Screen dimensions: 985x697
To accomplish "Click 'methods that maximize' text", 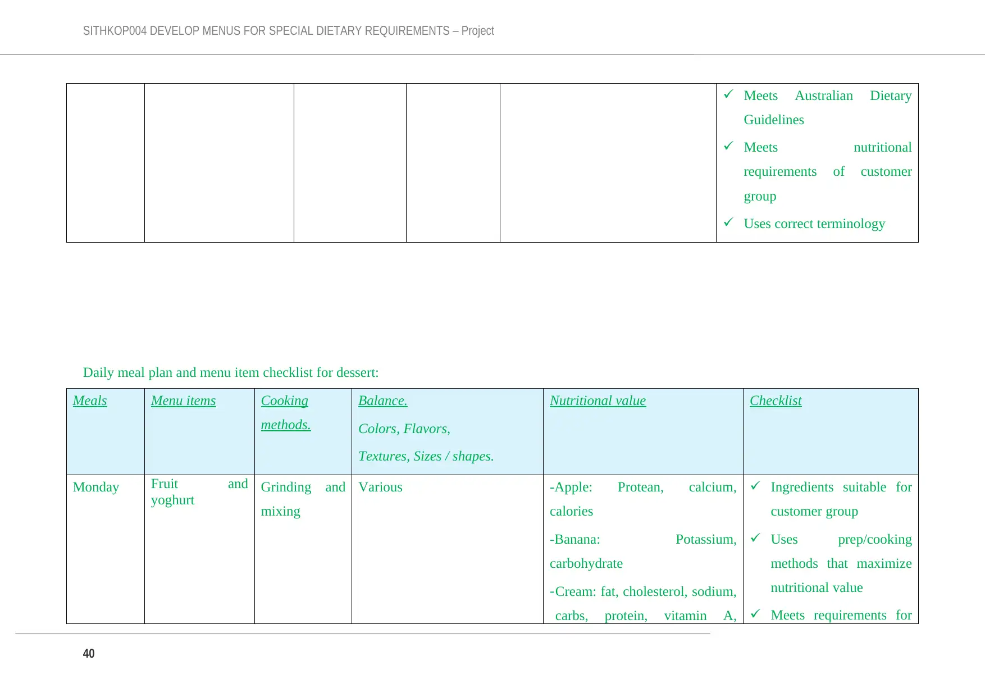I will click(841, 563).
